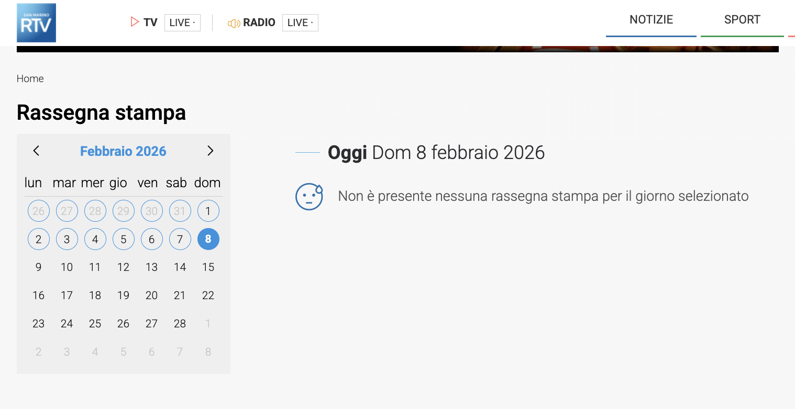Select highlighted day 8 in calendar

(x=208, y=240)
